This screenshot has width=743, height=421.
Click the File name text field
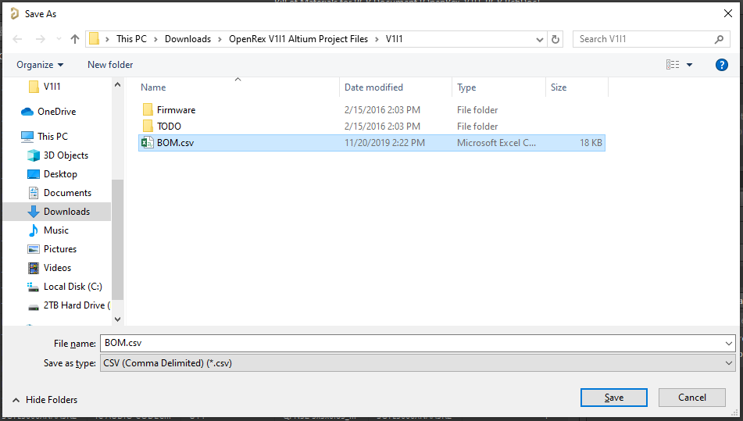[414, 343]
